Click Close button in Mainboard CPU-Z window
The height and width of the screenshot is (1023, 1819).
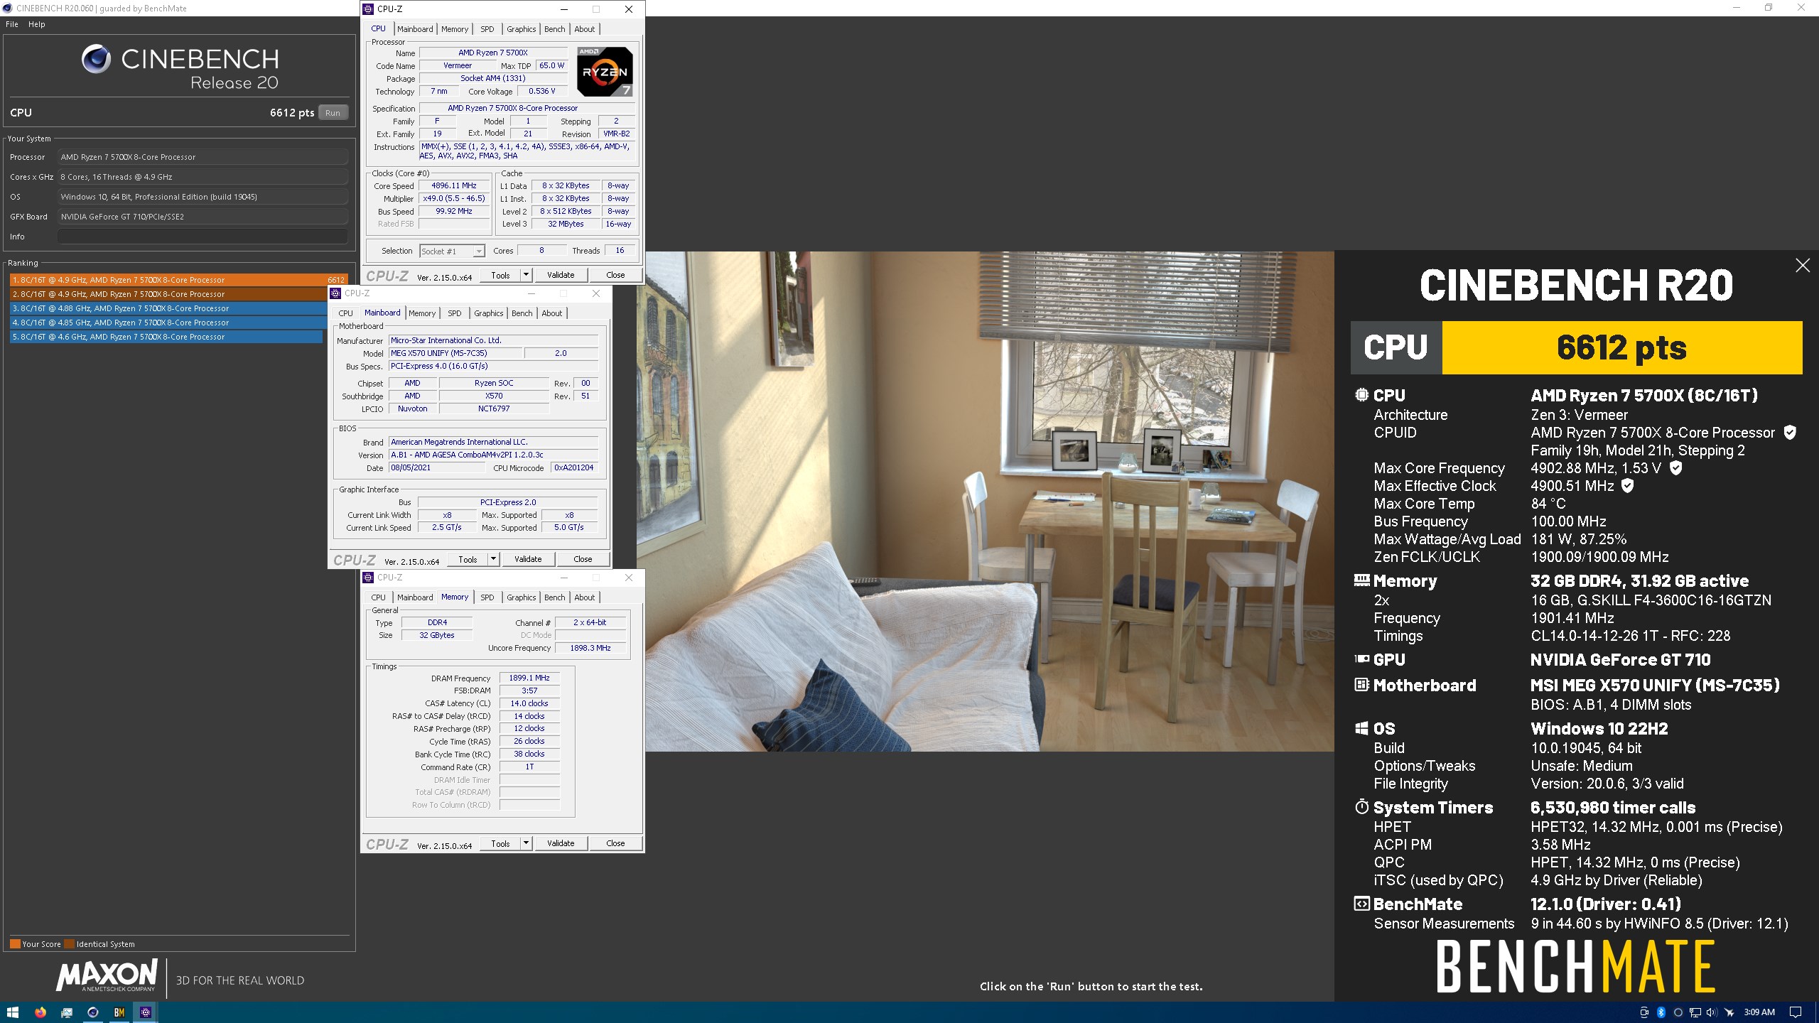click(x=583, y=559)
